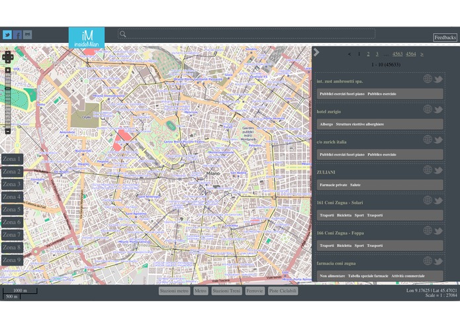The width and height of the screenshot is (460, 327).
Task: Select Zona 6
Action: (x=12, y=222)
